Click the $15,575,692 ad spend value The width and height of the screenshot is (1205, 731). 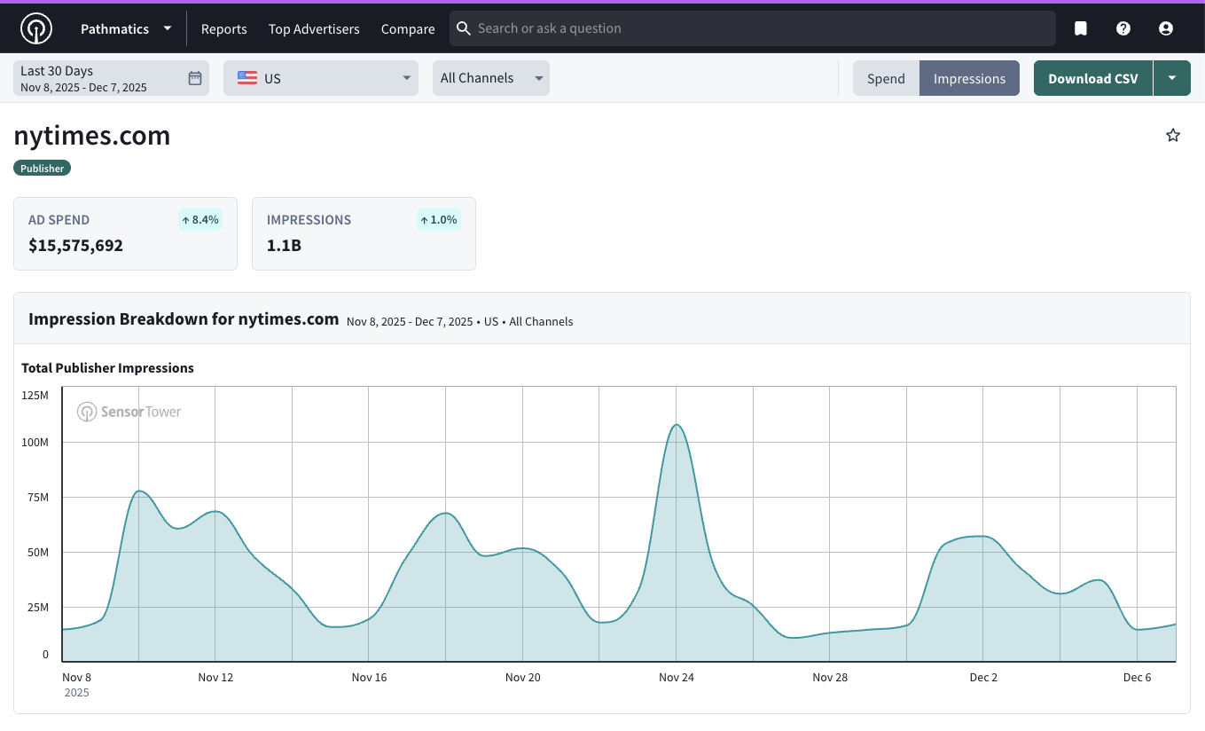click(x=75, y=246)
